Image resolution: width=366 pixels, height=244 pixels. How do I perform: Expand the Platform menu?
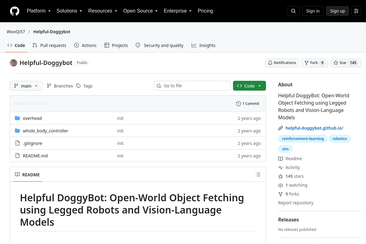pyautogui.click(x=39, y=11)
